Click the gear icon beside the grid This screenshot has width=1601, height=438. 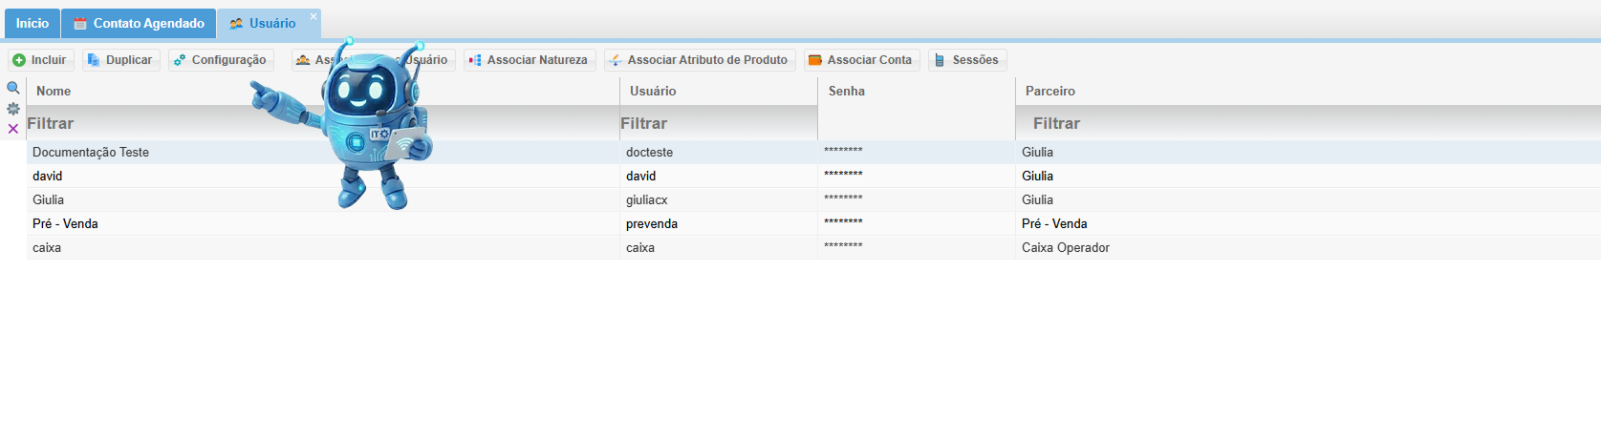click(x=13, y=109)
